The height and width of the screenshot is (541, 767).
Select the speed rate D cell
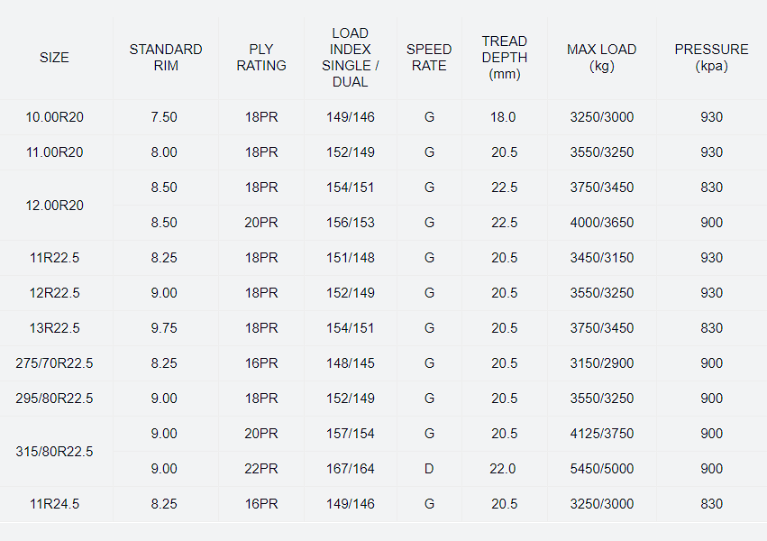click(429, 469)
